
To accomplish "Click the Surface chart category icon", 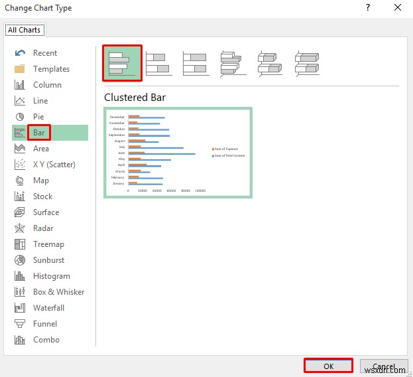I will point(20,212).
